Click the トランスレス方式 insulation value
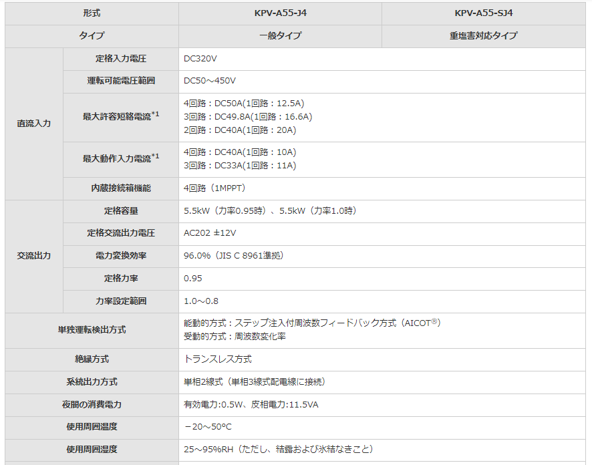This screenshot has width=592, height=465. pyautogui.click(x=218, y=359)
